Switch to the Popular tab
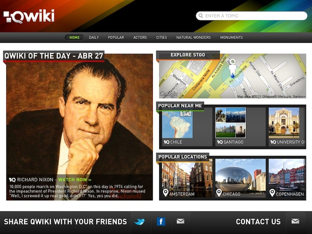The image size is (312, 234). coord(116,37)
